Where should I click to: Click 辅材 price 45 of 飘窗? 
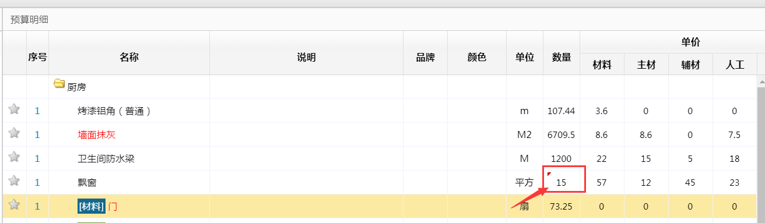(x=690, y=182)
